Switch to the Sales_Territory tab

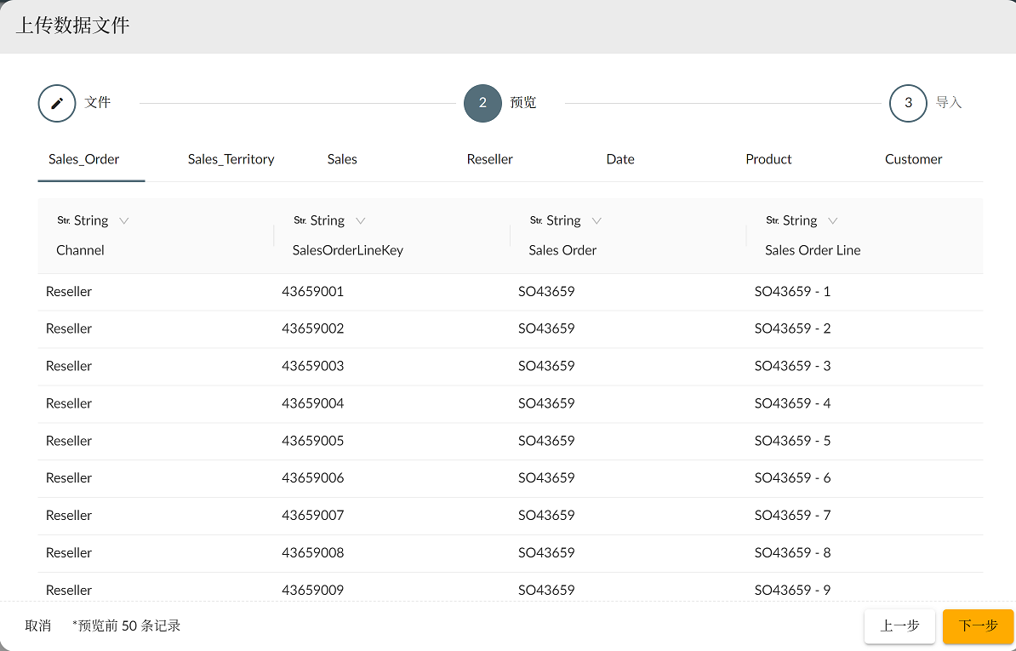231,159
